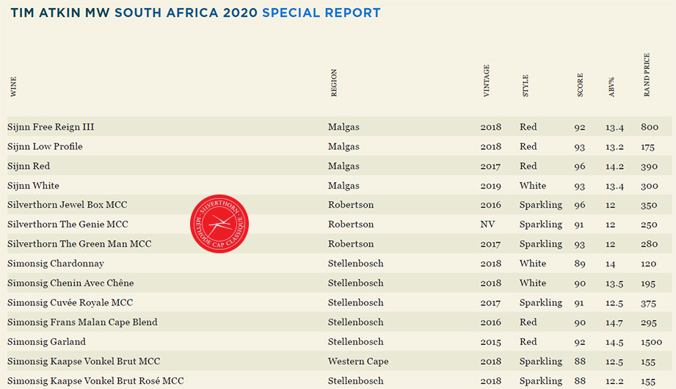
Task: Click White style in Sijnn White row
Action: click(533, 186)
